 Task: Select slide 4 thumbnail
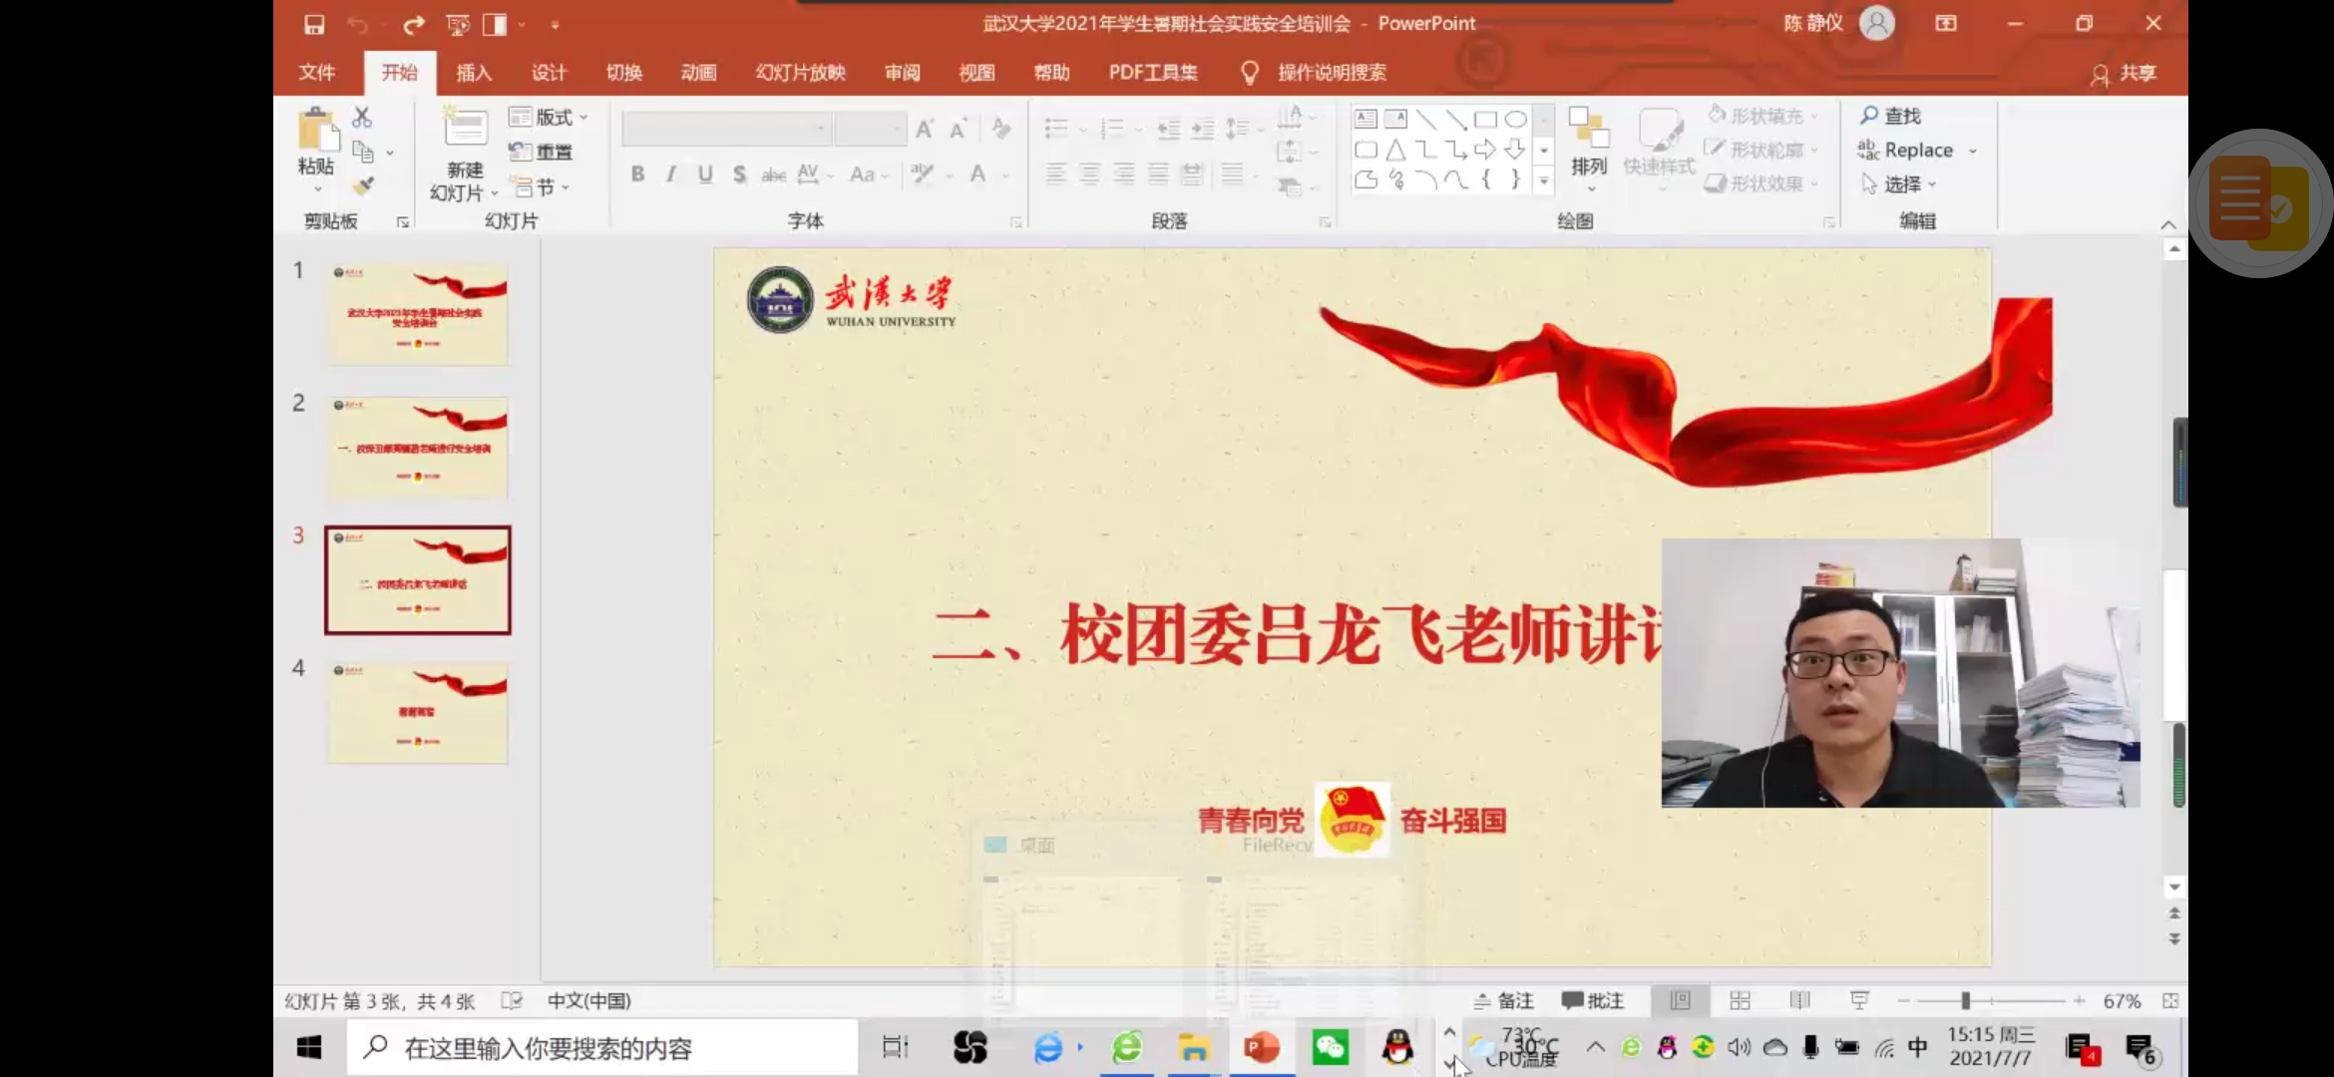click(x=418, y=713)
